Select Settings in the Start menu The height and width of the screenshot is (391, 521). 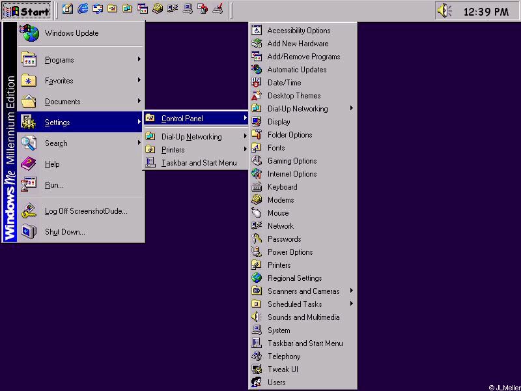click(81, 122)
